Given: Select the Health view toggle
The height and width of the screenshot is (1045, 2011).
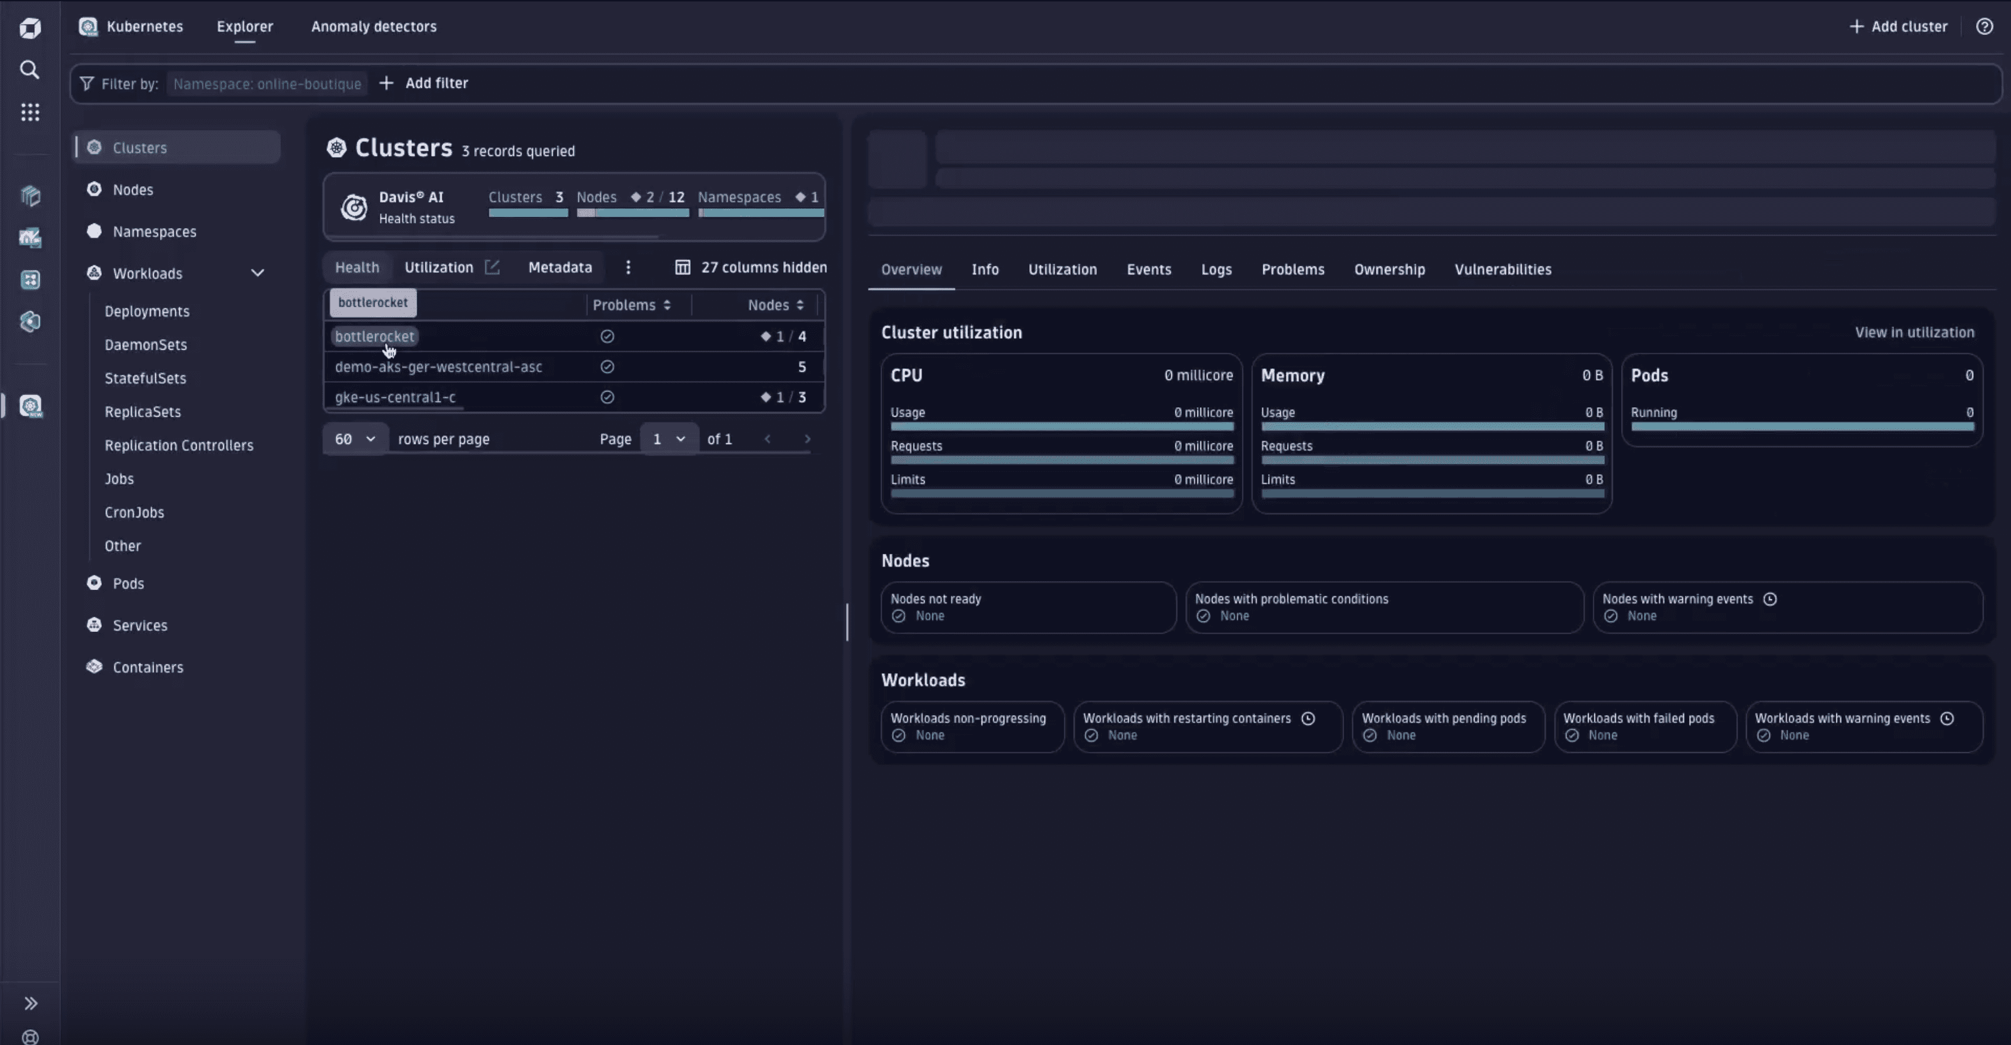Looking at the screenshot, I should coord(357,268).
